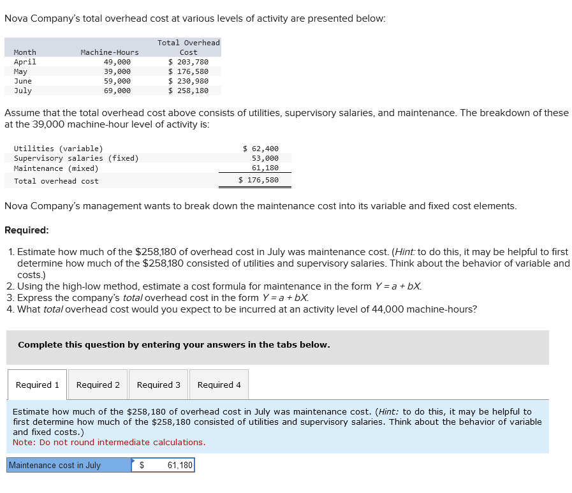Select the Required 1 tab
Screen dimensions: 572x493
[36, 385]
